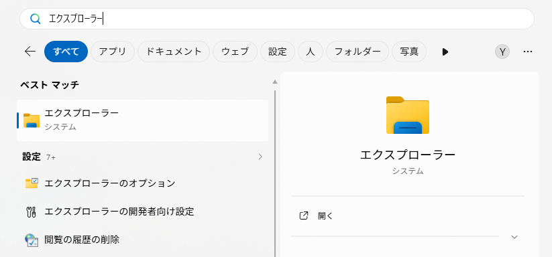Switch to the 設定 filter tab

[278, 52]
